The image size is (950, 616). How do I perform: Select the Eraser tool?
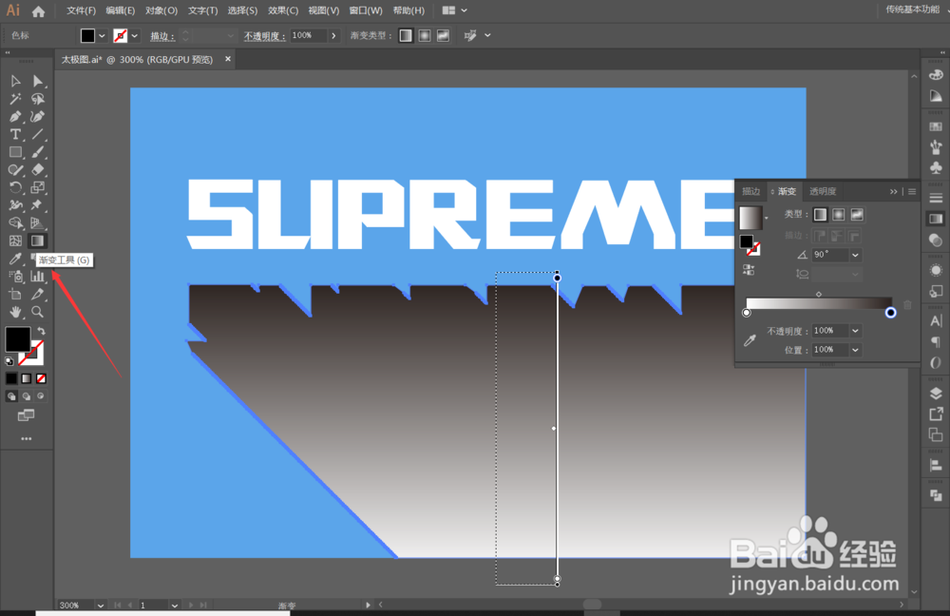[x=38, y=170]
